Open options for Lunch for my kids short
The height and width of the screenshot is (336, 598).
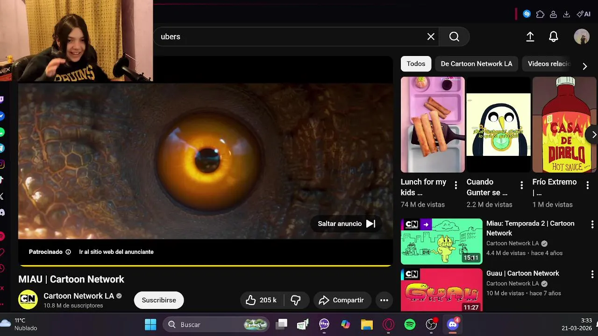pyautogui.click(x=456, y=185)
